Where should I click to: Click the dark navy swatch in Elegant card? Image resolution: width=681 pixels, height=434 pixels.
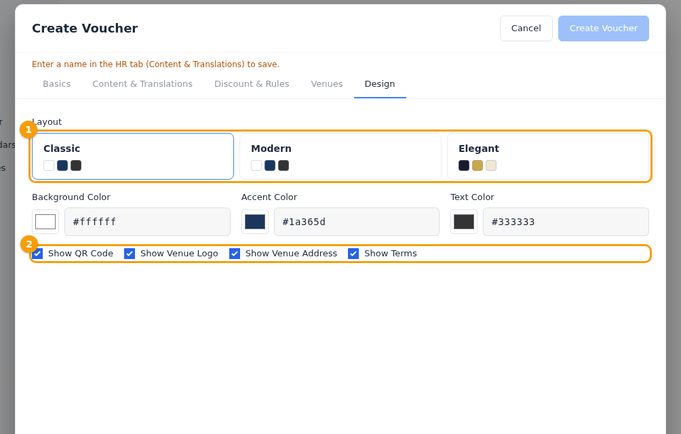coord(464,165)
